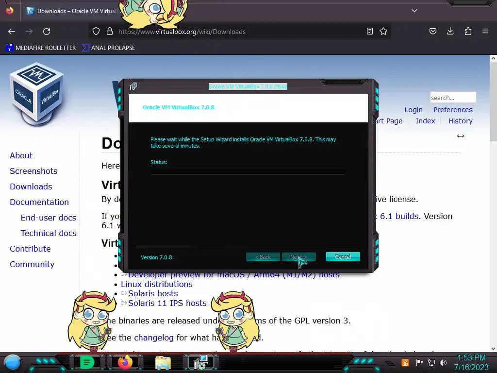497x373 pixels.
Task: Open Community sidebar link
Action: pyautogui.click(x=32, y=264)
